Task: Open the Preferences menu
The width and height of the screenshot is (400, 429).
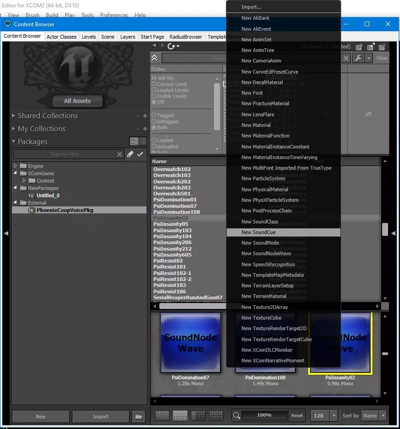Action: tap(114, 15)
